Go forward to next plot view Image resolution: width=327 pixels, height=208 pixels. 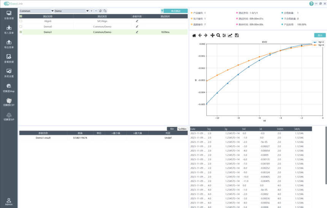206,35
